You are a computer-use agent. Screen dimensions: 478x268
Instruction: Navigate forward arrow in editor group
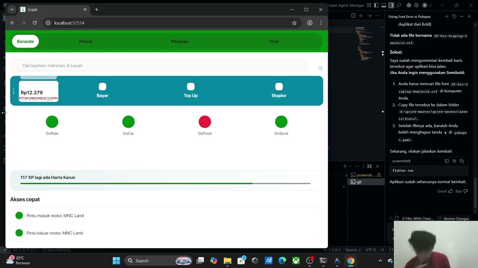369,16
